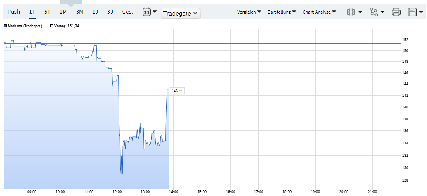
Task: Click the save floppy disk icon
Action: pyautogui.click(x=412, y=12)
